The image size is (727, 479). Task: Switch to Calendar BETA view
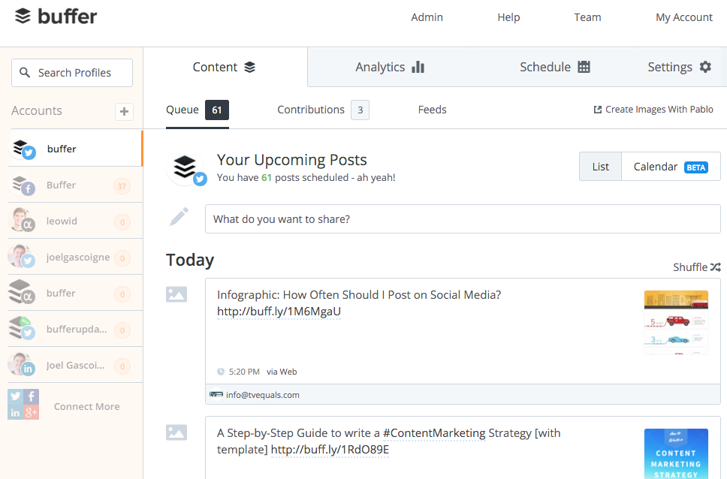[671, 167]
